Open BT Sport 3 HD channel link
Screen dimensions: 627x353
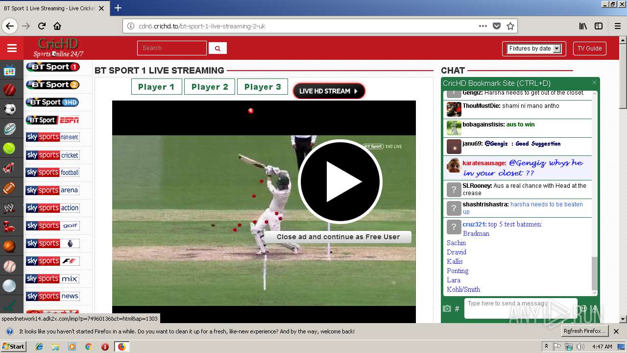point(52,102)
